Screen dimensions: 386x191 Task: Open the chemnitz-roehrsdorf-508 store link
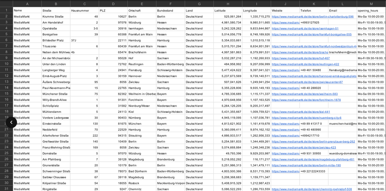click(x=312, y=189)
